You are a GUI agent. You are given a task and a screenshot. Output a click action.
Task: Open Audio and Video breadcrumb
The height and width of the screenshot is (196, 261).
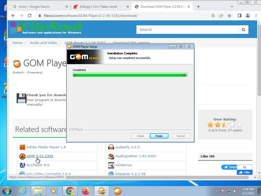pos(43,43)
